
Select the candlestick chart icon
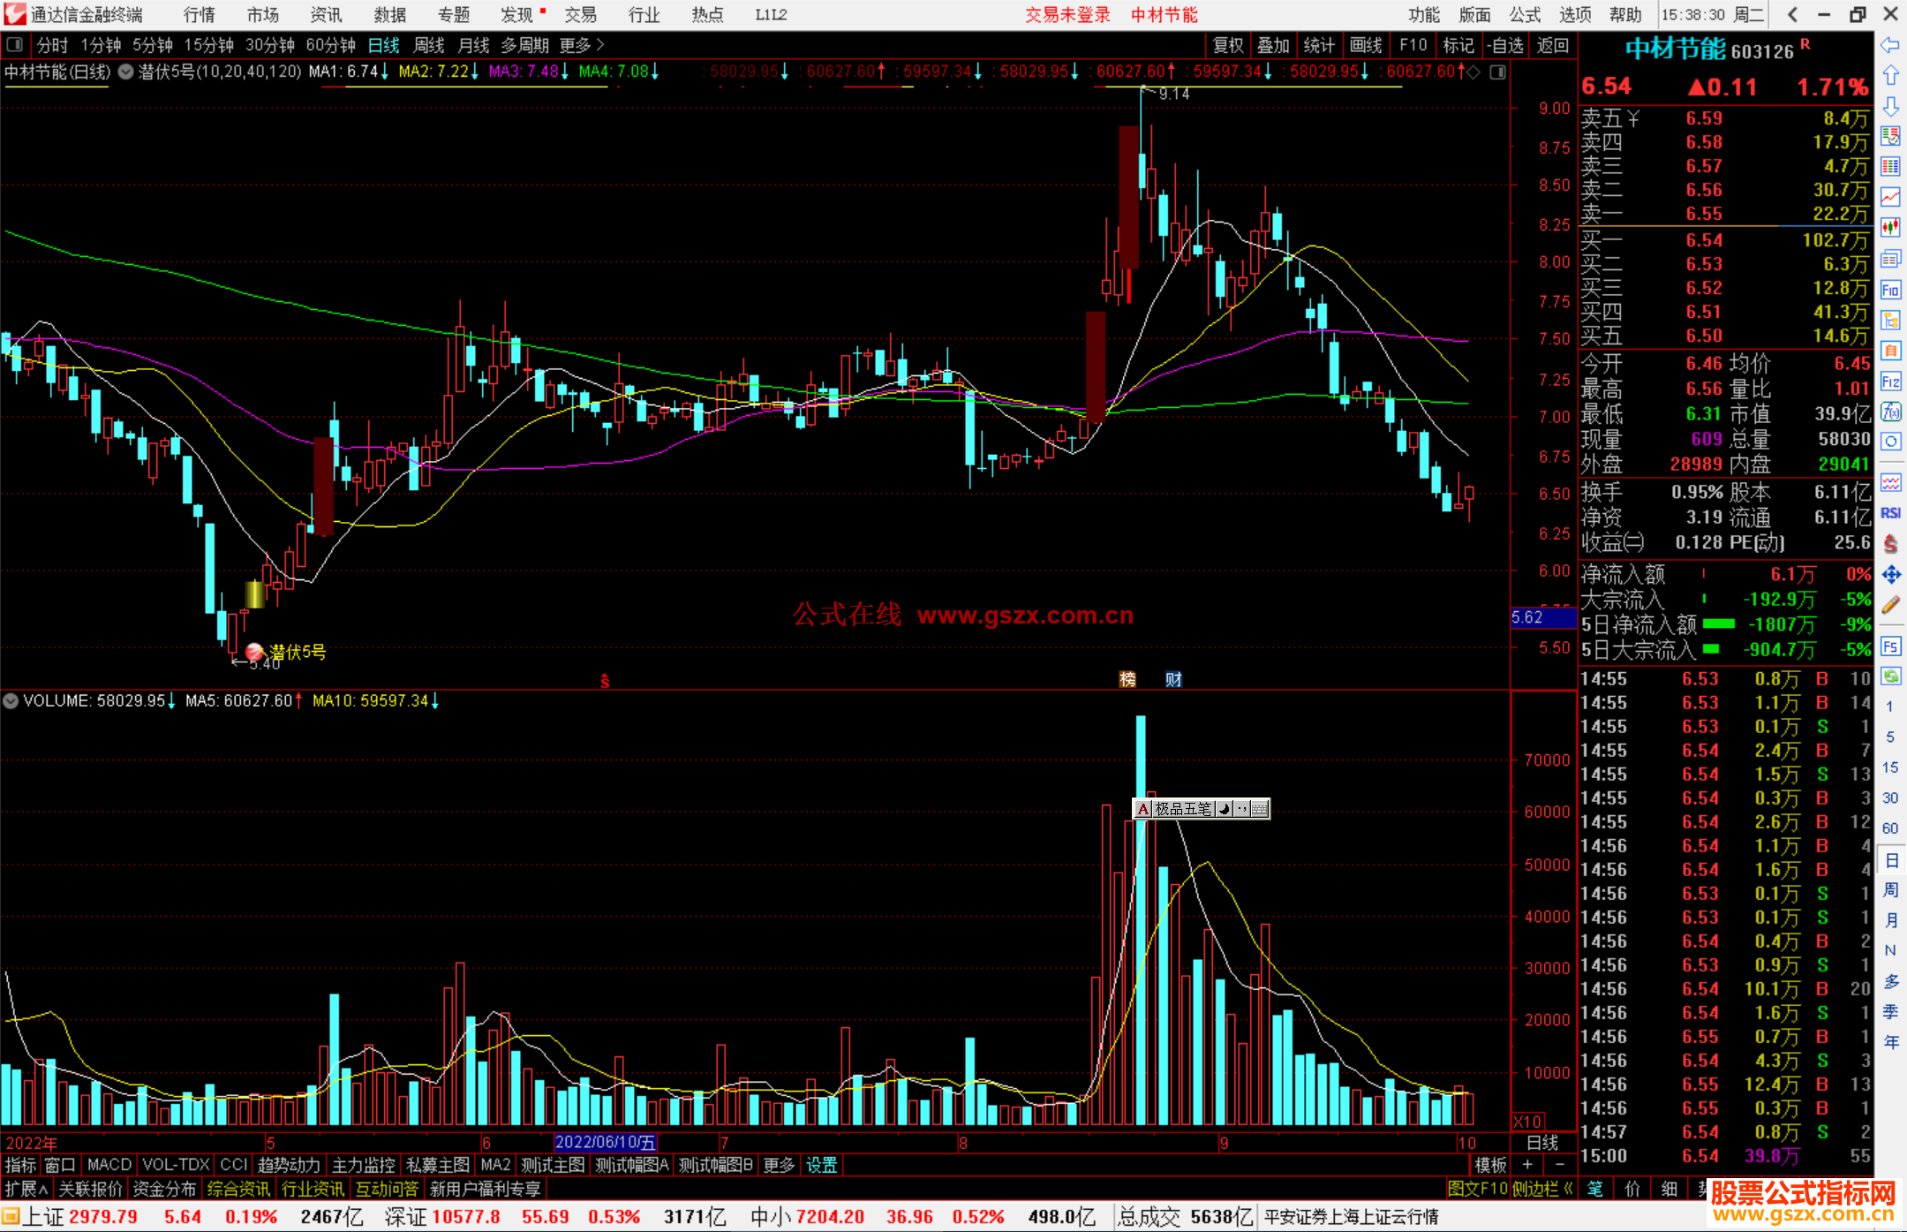click(x=1890, y=228)
